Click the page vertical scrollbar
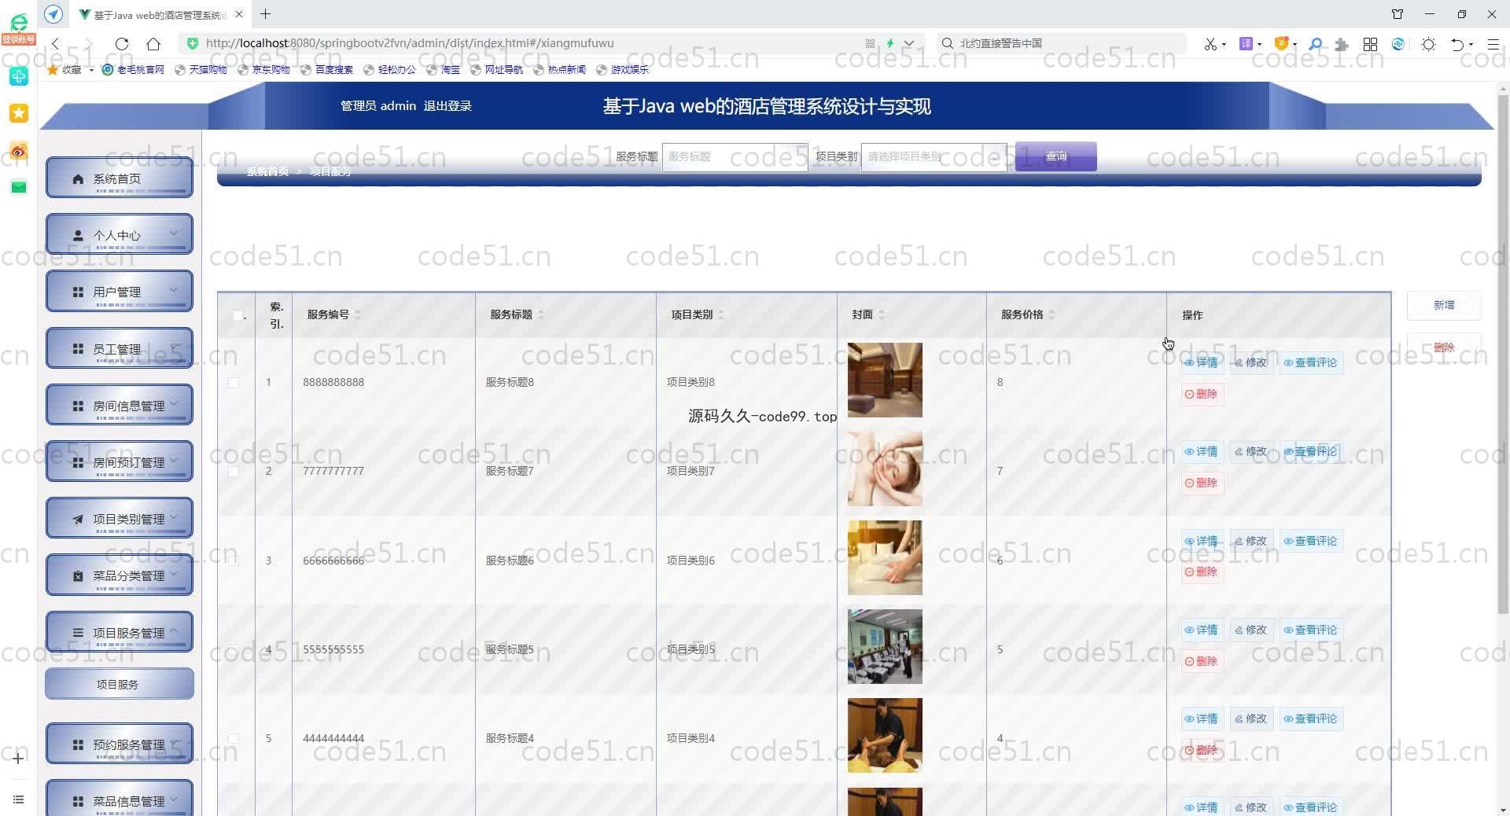 pyautogui.click(x=1503, y=354)
